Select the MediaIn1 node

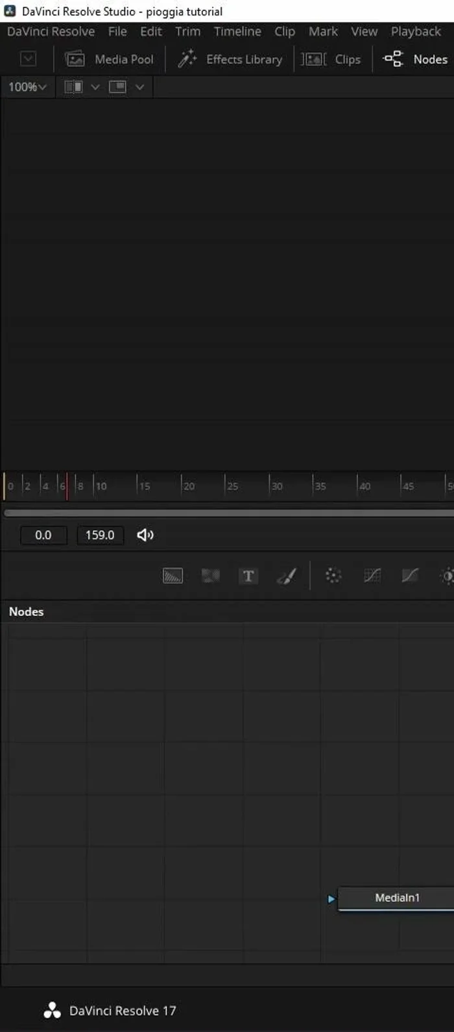click(397, 898)
